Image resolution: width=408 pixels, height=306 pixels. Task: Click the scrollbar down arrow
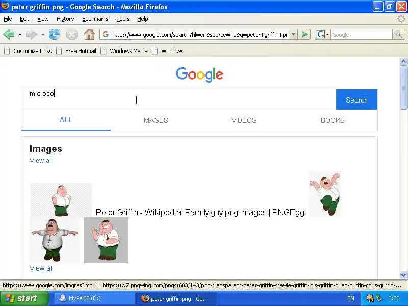pos(403,275)
